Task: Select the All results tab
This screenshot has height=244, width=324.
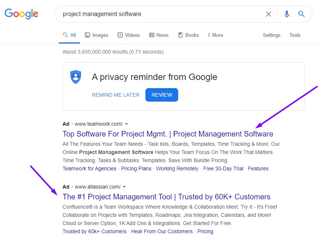Action: point(70,35)
